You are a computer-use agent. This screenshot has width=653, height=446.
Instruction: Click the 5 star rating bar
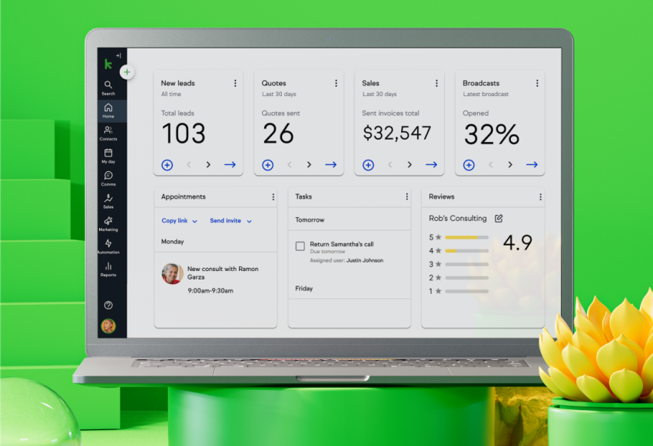[x=467, y=237]
